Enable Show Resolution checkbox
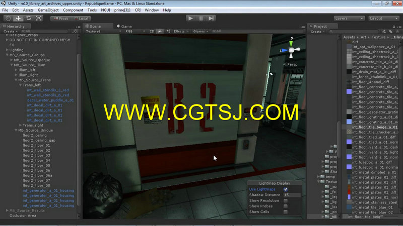The width and height of the screenshot is (403, 226). coord(286,200)
